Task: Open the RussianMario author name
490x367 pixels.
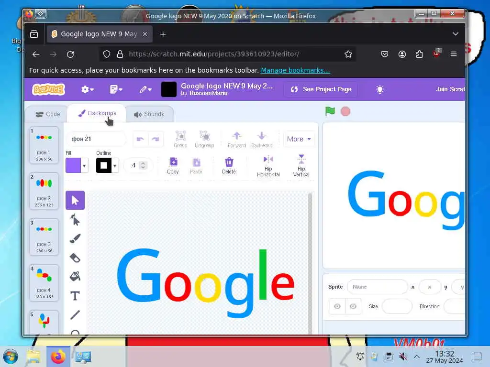Action: 209,93
